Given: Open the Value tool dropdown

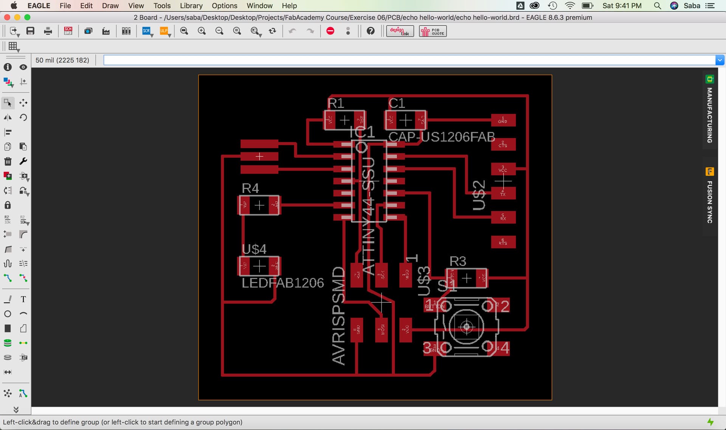Looking at the screenshot, I should [x=24, y=220].
